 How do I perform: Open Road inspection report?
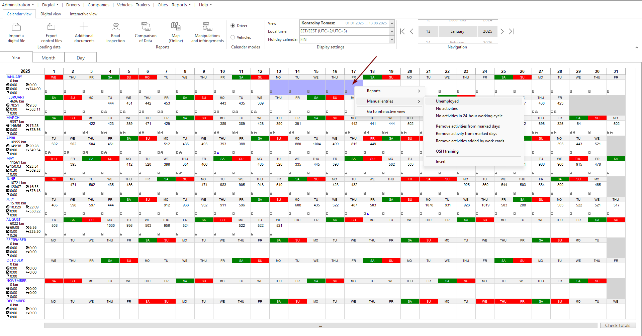(115, 32)
